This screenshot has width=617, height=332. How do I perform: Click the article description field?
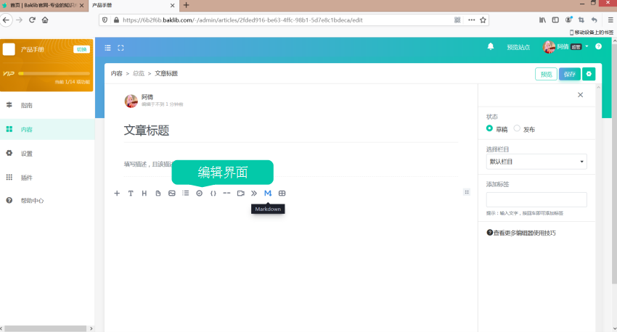click(x=291, y=165)
